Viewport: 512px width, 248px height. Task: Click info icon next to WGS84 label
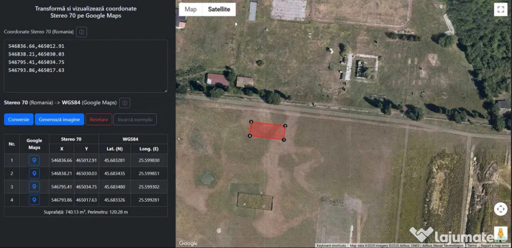click(124, 103)
